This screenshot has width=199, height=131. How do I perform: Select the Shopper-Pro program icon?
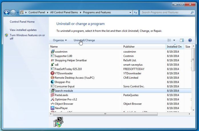[x=53, y=82]
